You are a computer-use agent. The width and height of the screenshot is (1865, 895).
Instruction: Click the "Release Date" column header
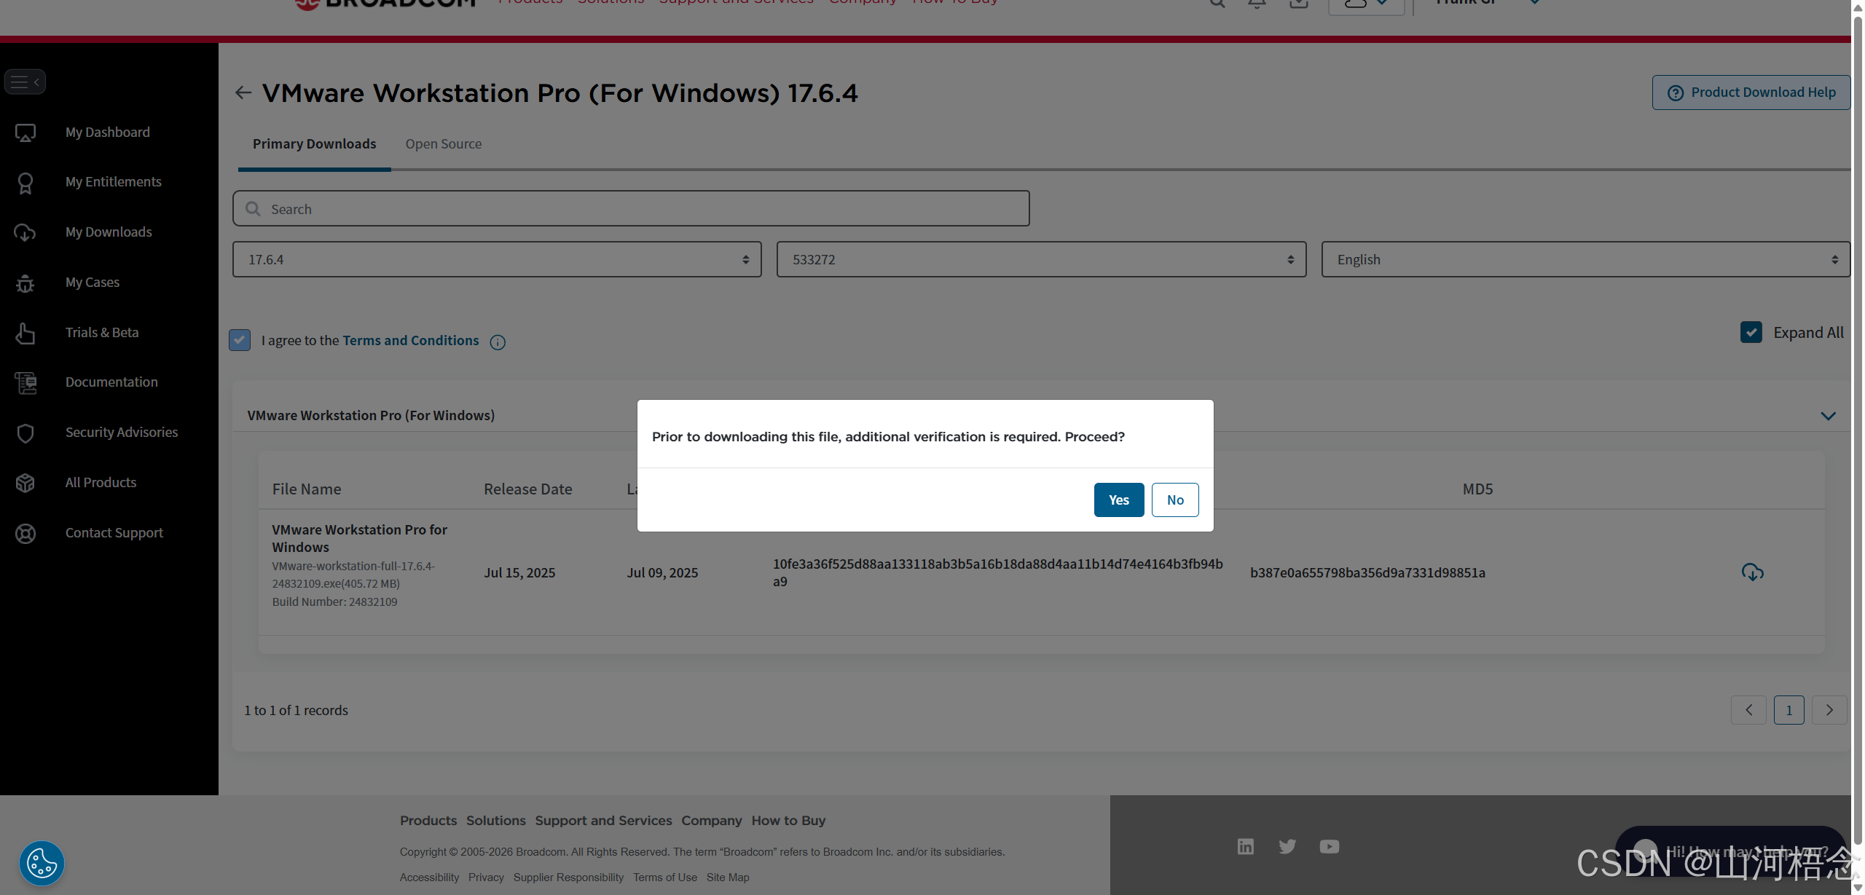528,489
